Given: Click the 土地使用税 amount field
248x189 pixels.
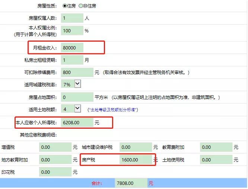Looking at the screenshot, I should 216,160.
